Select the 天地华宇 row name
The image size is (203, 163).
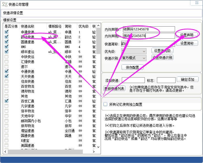28,116
